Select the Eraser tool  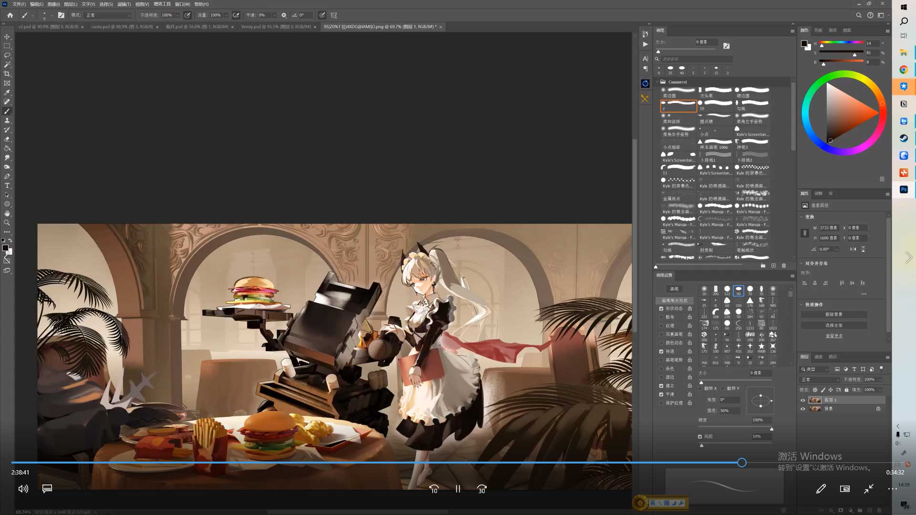(7, 139)
